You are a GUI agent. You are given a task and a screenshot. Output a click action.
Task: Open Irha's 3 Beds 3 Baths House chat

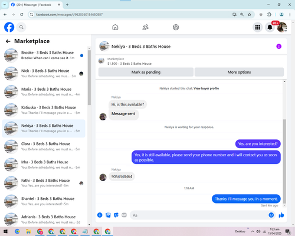[44, 165]
